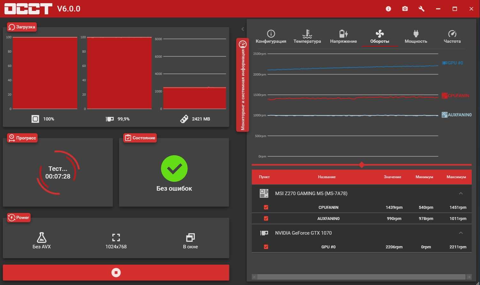Disable the GPU #0 fan checkbox

266,247
